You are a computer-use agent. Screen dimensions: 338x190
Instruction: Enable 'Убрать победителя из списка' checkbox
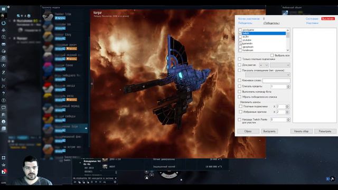tap(239, 97)
